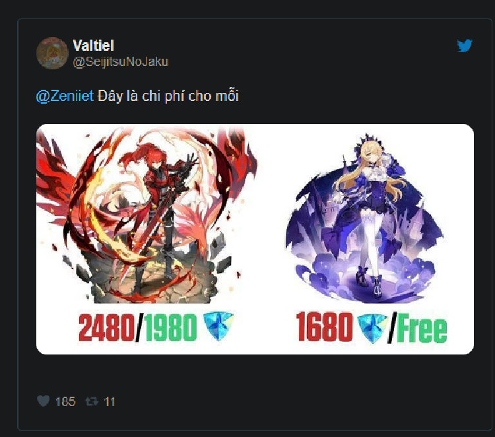Click the retweet arrows icon
Image resolution: width=495 pixels, height=437 pixels.
[92, 401]
